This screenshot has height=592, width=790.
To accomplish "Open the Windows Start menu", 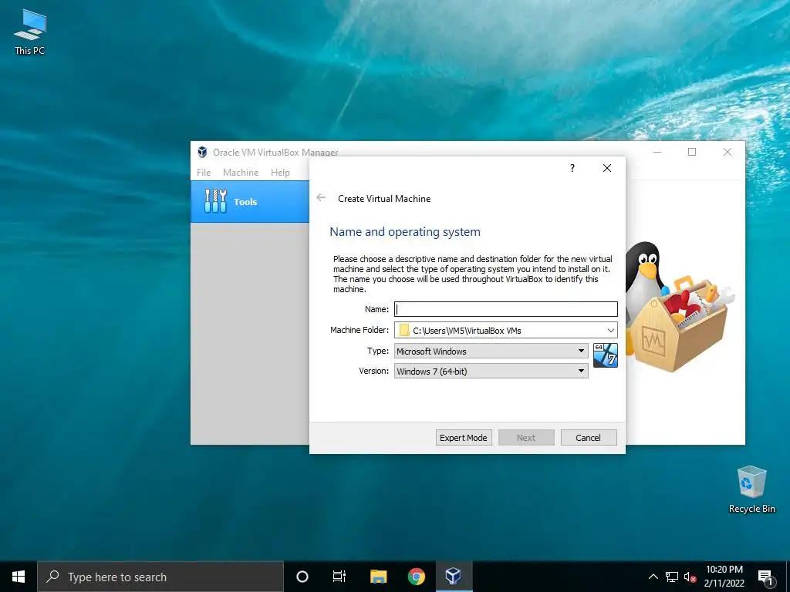I will coord(19,577).
